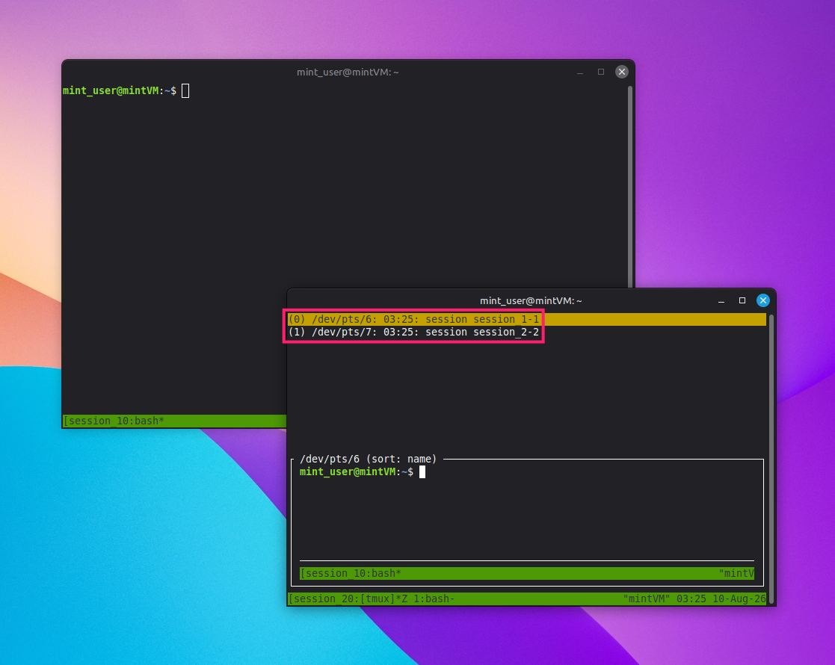835x665 pixels.
Task: Click front window title mint_user@mintVM: ~
Action: [531, 301]
